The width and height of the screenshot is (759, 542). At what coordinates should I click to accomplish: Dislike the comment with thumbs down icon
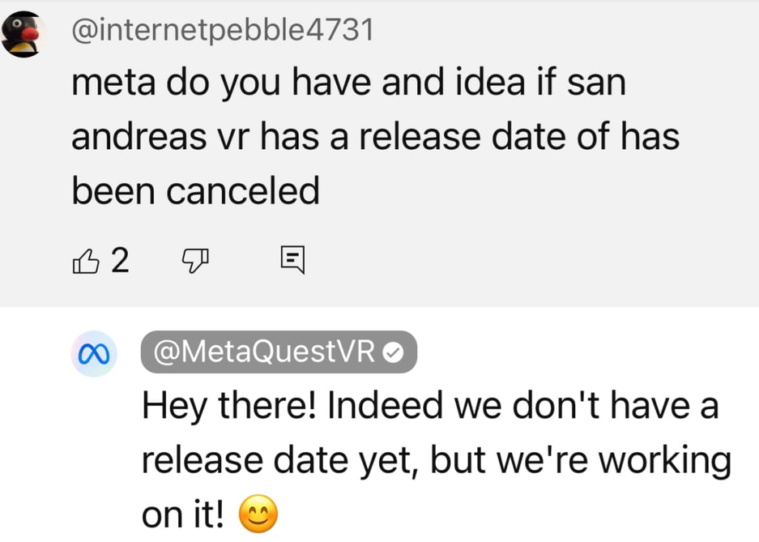pos(194,260)
